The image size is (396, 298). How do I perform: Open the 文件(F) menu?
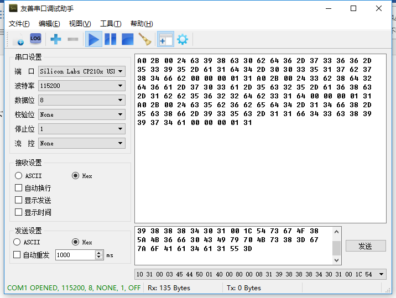click(x=19, y=23)
